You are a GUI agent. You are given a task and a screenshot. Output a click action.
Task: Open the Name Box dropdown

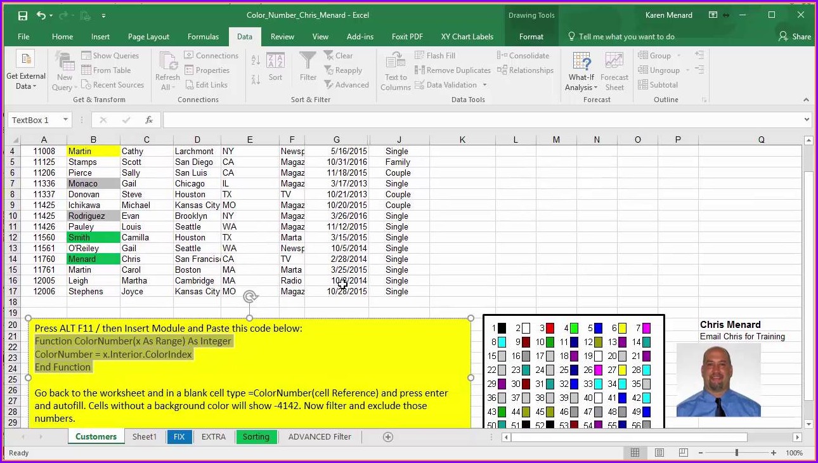click(65, 120)
